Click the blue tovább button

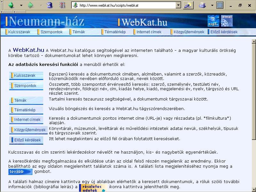point(20,172)
